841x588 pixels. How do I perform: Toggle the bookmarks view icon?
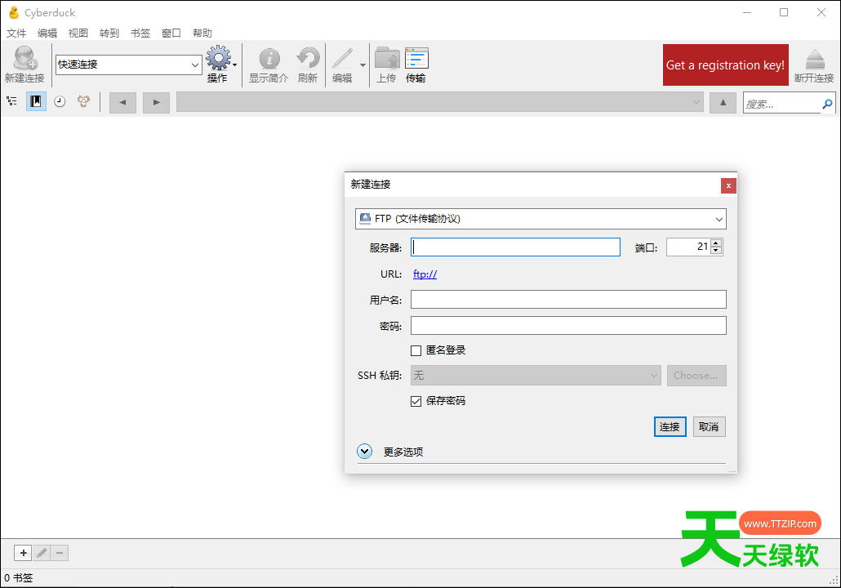[x=36, y=101]
